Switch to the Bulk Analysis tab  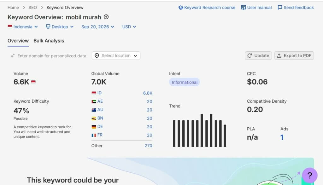click(x=49, y=41)
